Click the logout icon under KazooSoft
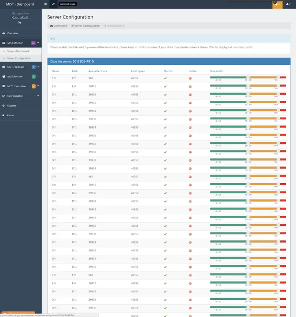 (19, 23)
